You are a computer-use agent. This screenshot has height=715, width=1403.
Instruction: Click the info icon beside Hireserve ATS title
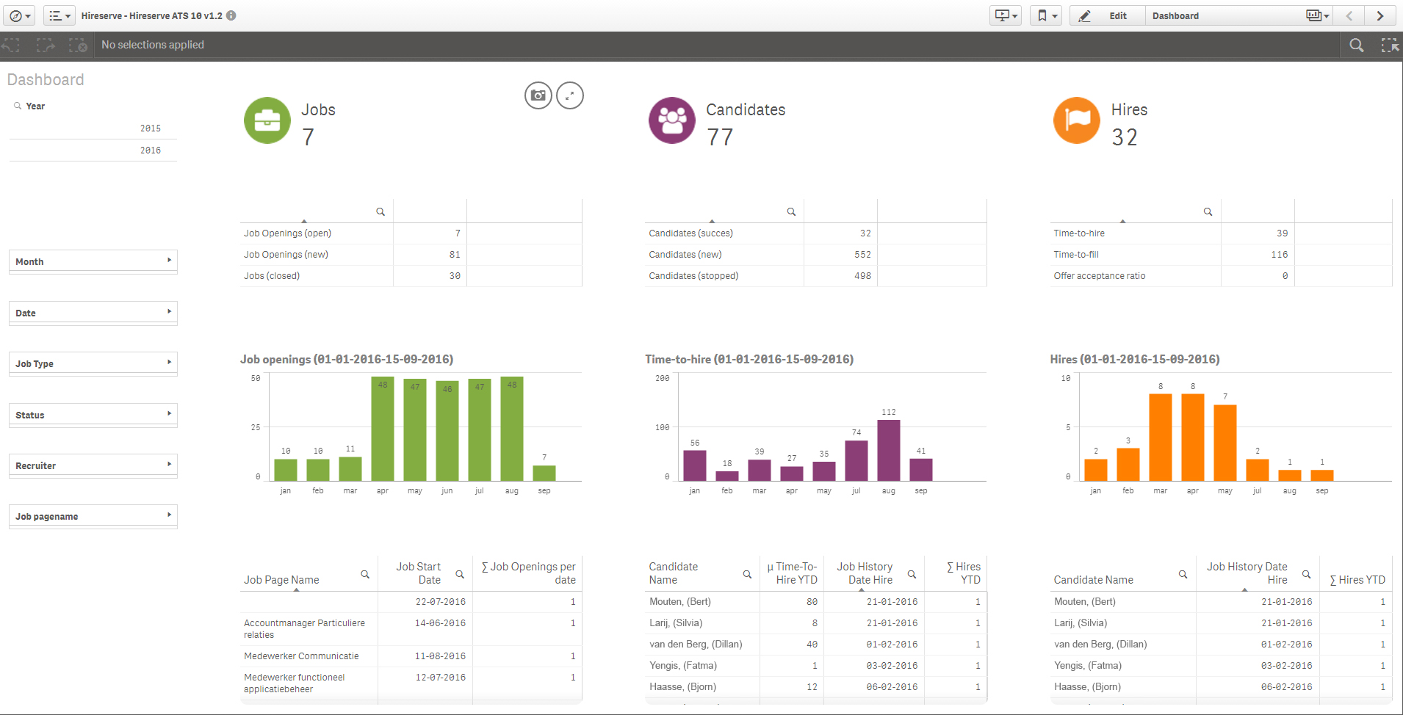(232, 15)
